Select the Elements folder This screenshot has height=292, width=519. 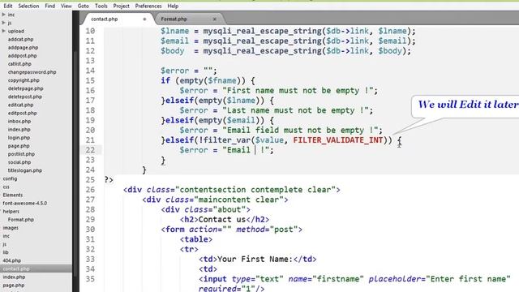point(13,195)
